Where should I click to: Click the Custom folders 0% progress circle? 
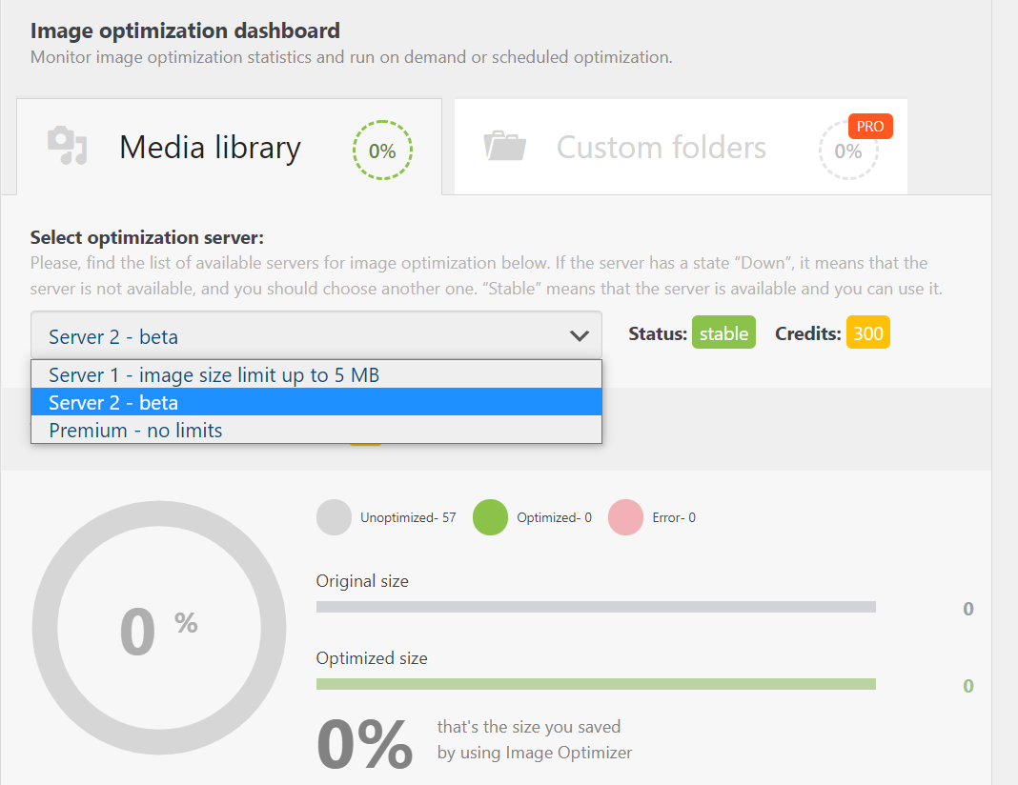click(x=847, y=151)
